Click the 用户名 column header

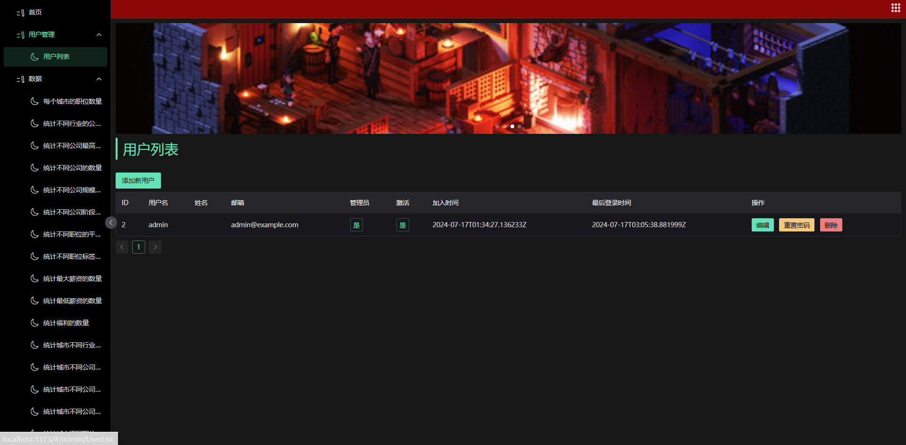[x=158, y=203]
